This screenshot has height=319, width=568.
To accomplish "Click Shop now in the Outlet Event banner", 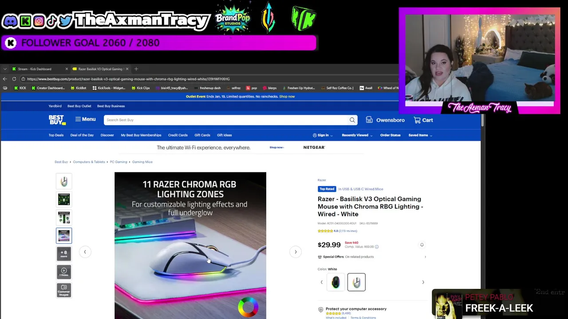I will tap(287, 97).
